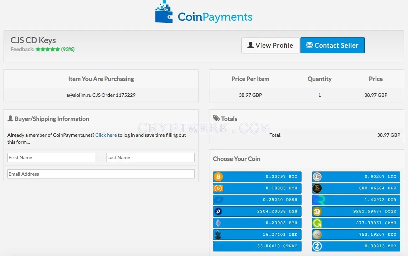Pay with 0.38913 ZEC amount
Screen dimensions: 408x256
point(356,246)
